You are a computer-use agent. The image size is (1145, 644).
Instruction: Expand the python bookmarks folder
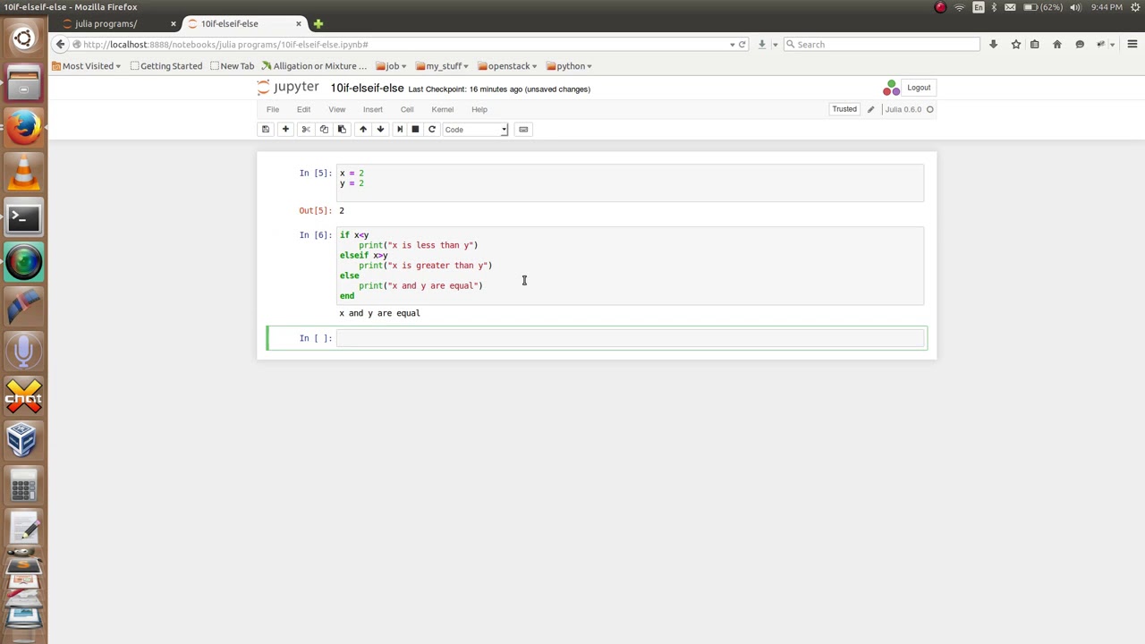point(569,66)
